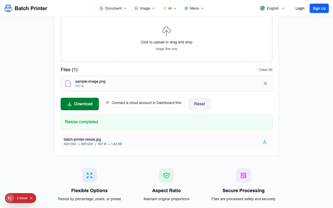
Task: Click the Aspect Ratio shield check icon
Action: 166,175
